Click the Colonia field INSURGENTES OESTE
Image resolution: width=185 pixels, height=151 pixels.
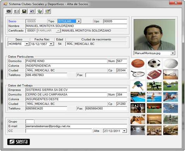pos(76,99)
